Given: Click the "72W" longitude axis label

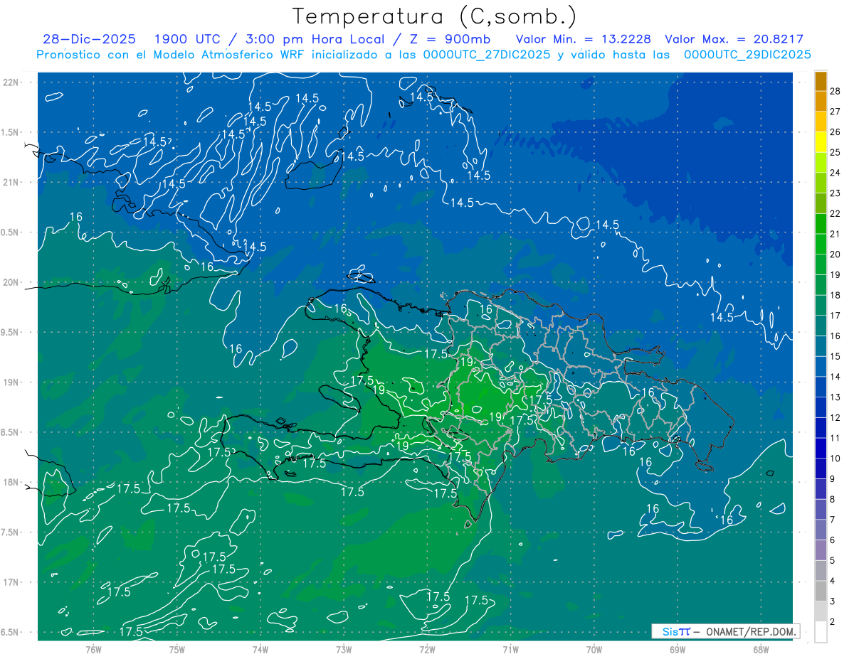Looking at the screenshot, I should 427,650.
